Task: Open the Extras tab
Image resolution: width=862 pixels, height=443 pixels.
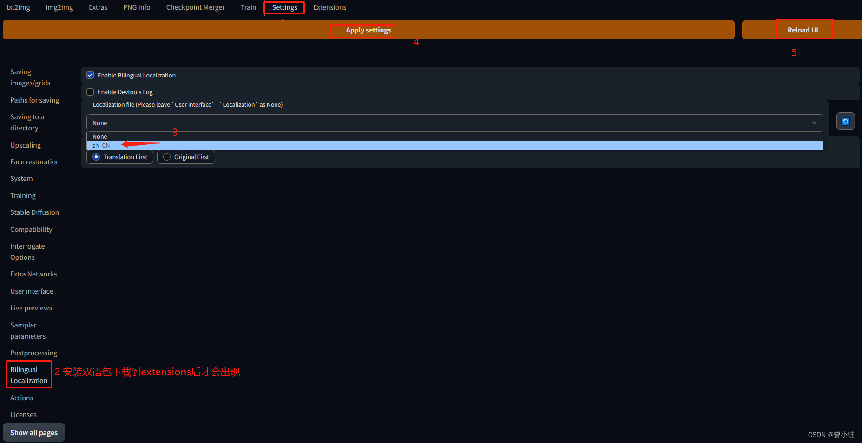Action: (98, 7)
